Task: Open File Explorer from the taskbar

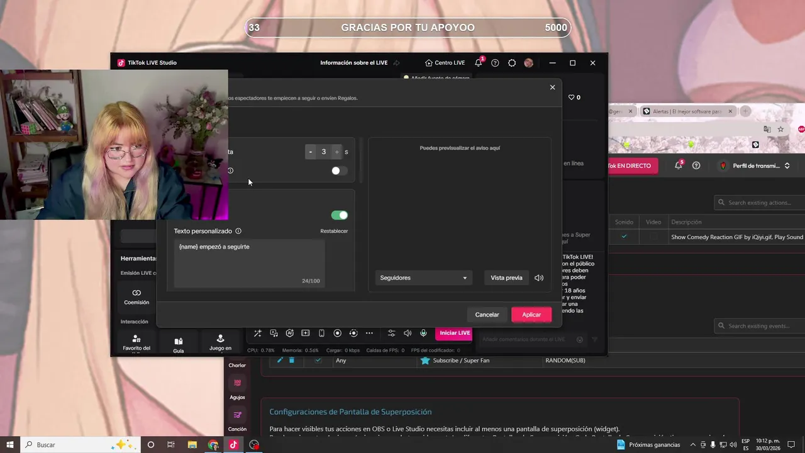Action: coord(192,445)
